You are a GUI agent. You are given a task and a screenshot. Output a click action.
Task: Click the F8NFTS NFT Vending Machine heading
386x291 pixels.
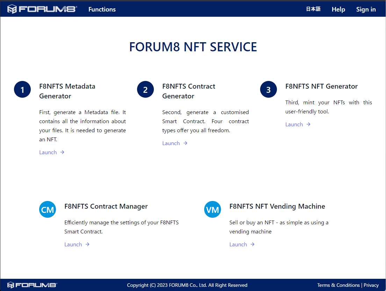277,206
